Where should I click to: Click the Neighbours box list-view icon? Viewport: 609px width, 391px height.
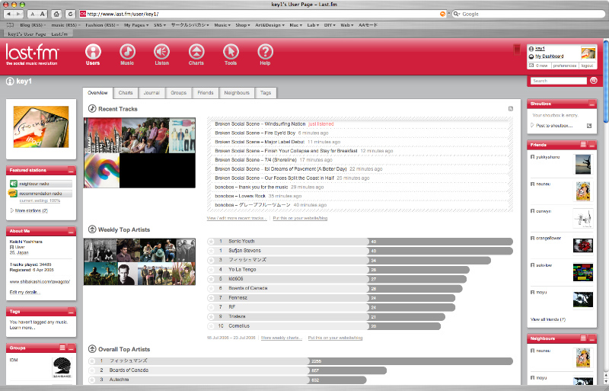pyautogui.click(x=583, y=338)
